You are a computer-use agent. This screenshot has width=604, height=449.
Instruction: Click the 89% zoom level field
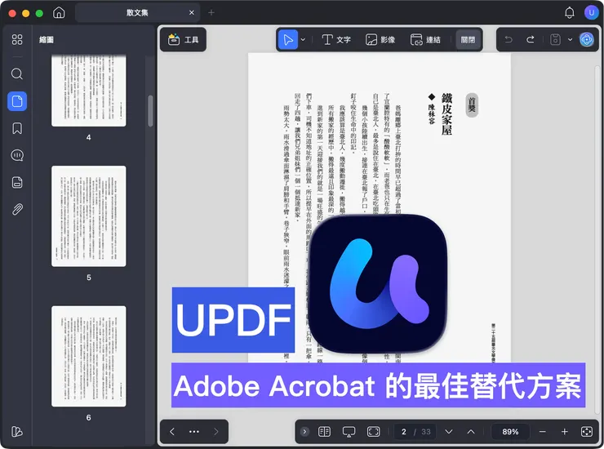(510, 432)
